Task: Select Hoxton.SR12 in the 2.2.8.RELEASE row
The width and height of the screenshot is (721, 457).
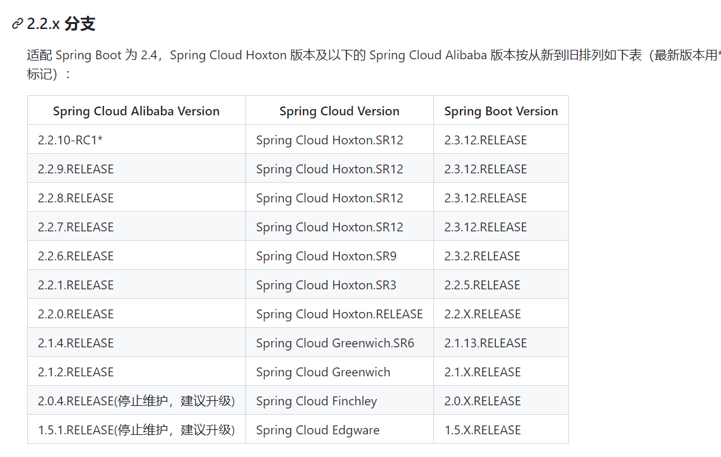Action: [339, 197]
